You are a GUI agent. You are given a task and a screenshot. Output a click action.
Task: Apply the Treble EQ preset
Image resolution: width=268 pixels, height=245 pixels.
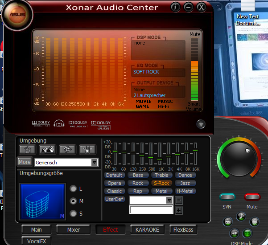161,175
